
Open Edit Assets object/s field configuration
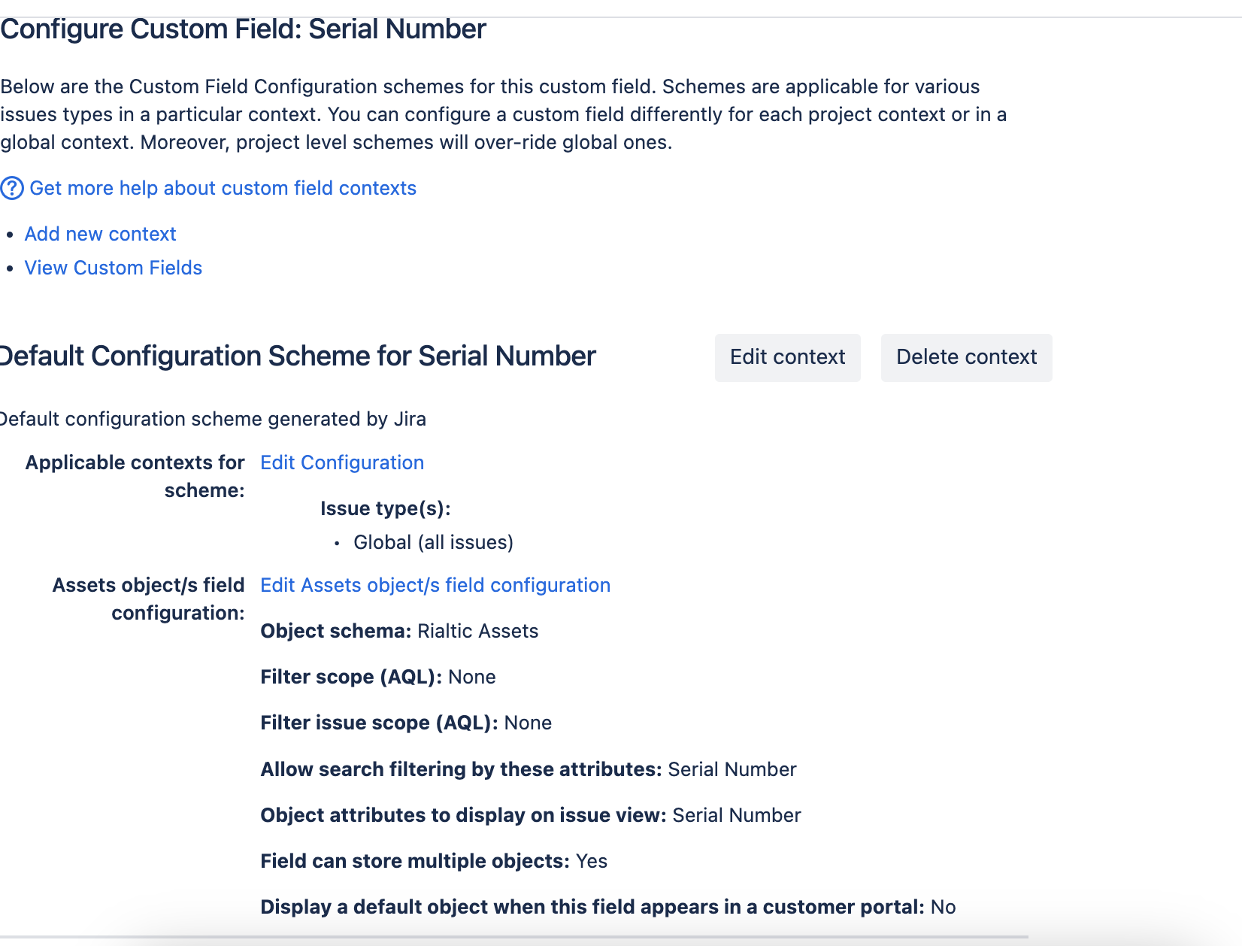(x=435, y=585)
